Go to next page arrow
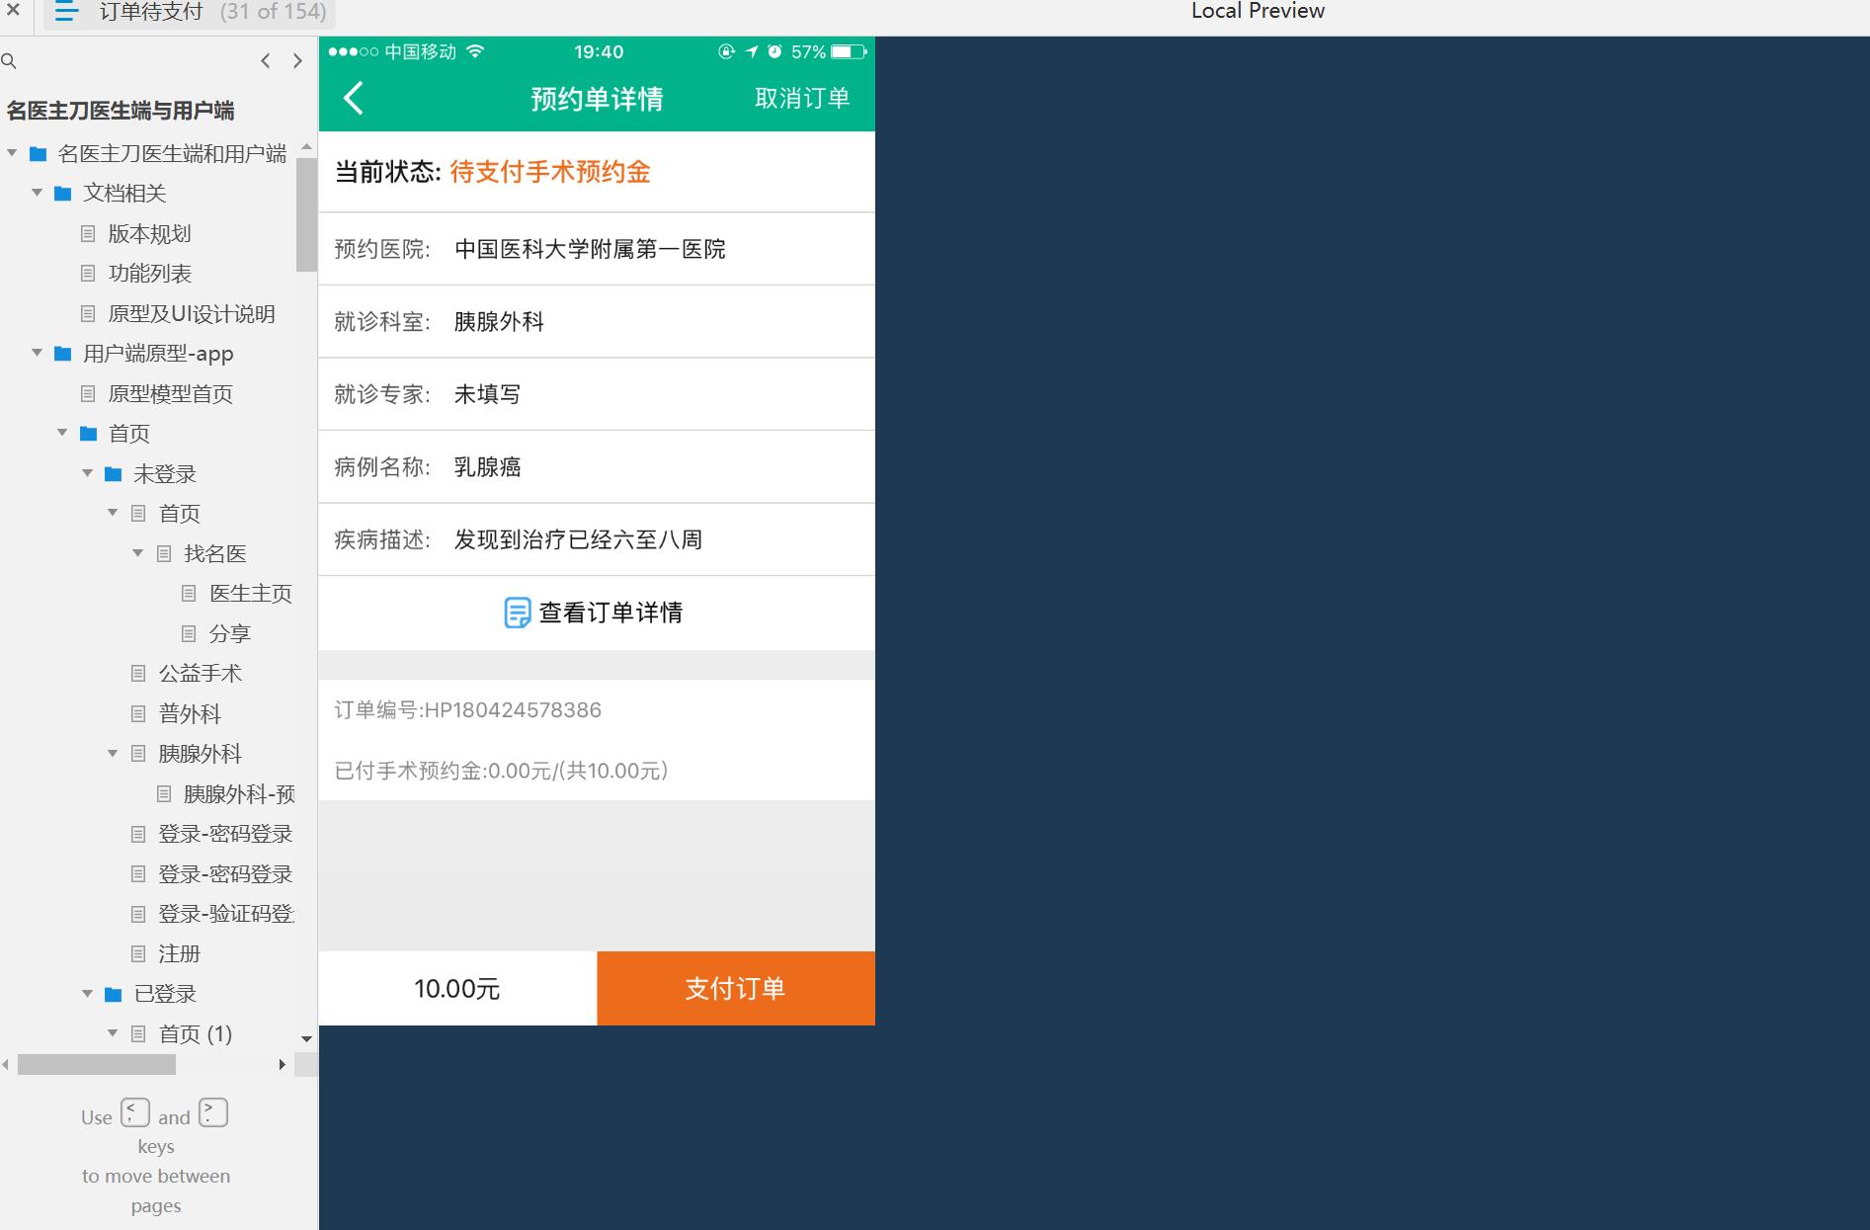This screenshot has height=1230, width=1870. click(297, 61)
